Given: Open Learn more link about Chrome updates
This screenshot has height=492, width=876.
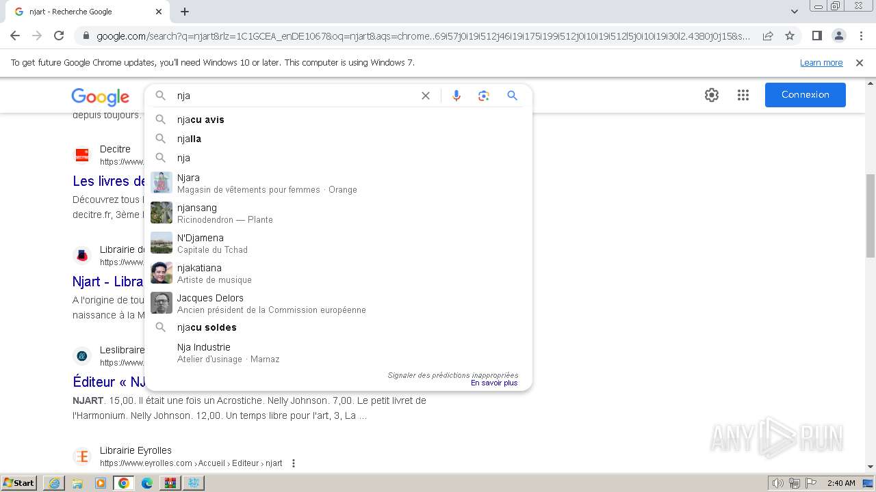Looking at the screenshot, I should coord(821,63).
